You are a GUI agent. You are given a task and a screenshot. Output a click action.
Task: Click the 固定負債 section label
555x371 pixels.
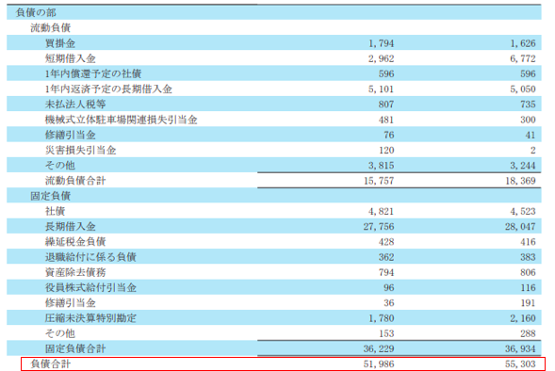[50, 196]
